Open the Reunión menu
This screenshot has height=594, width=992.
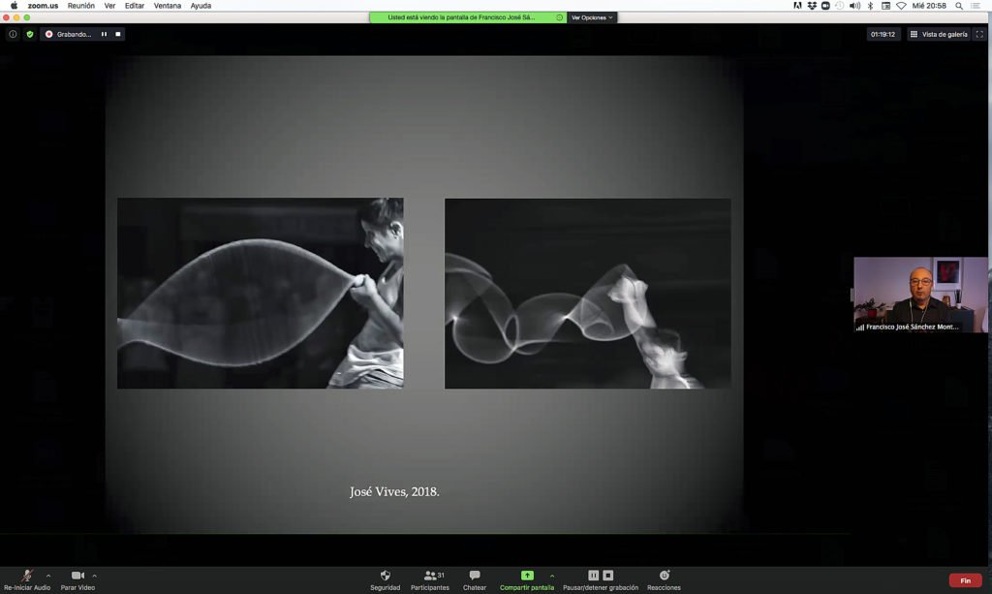pos(81,6)
